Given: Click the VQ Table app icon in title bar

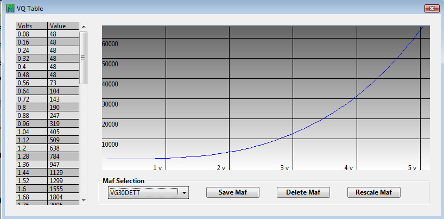Looking at the screenshot, I should pyautogui.click(x=9, y=9).
